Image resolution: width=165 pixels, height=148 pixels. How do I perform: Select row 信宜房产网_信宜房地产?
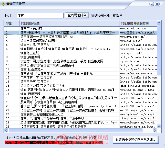[x=80, y=61]
